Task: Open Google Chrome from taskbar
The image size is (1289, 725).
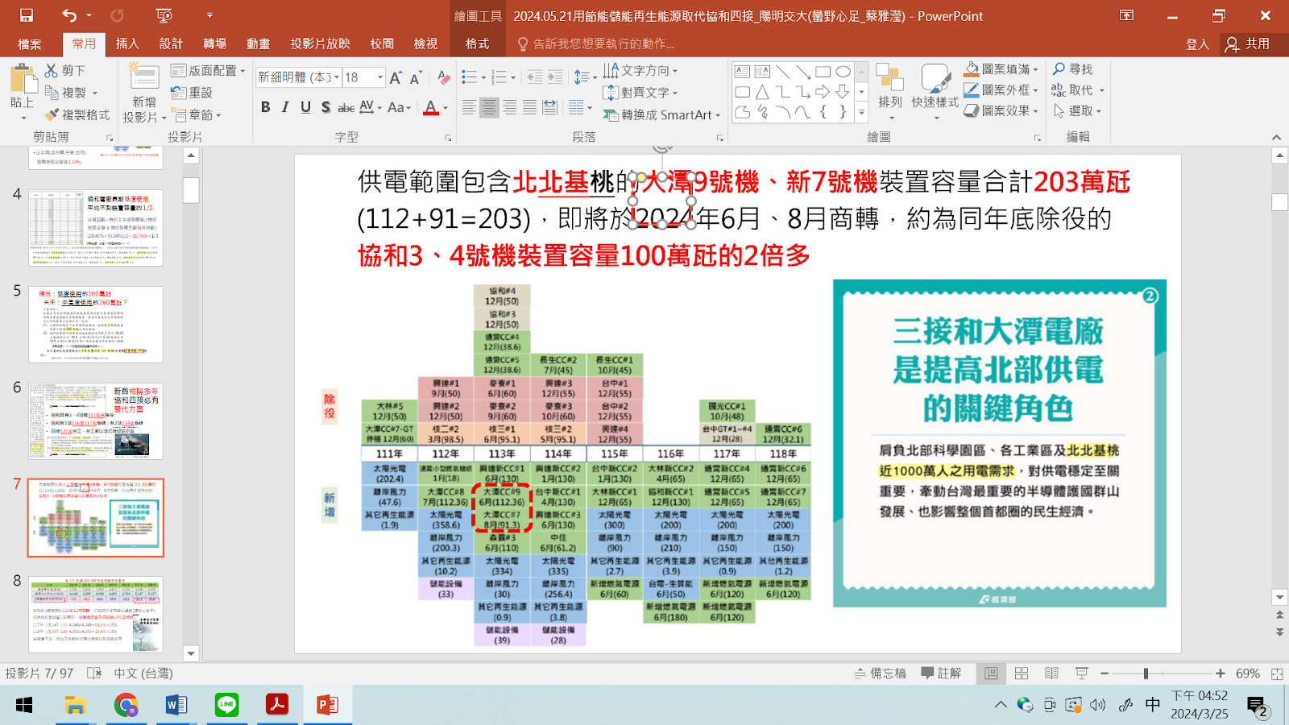Action: (x=126, y=706)
